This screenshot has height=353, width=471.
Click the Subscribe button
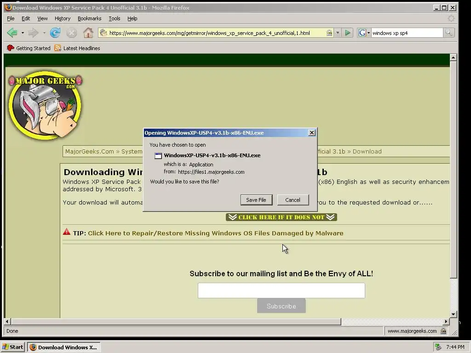click(281, 306)
